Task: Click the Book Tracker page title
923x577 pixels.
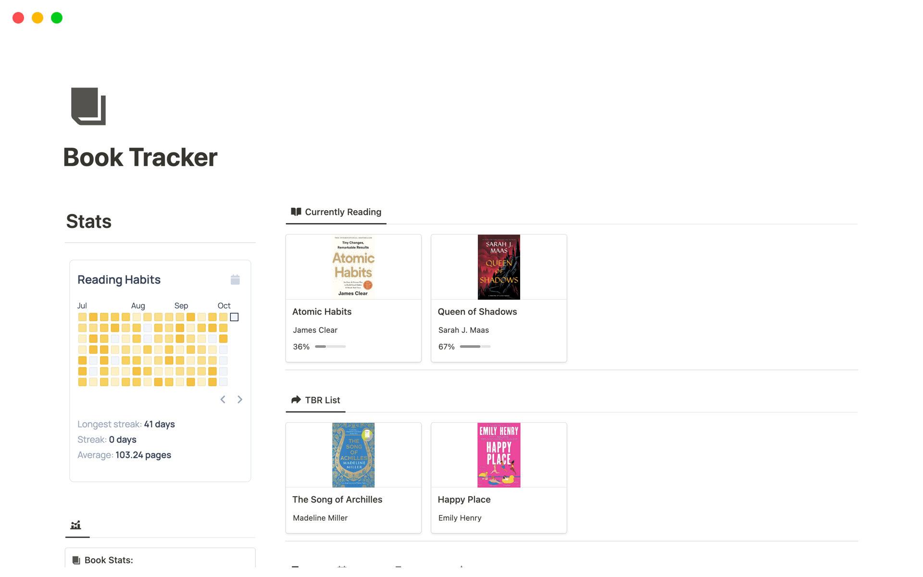Action: (x=140, y=157)
